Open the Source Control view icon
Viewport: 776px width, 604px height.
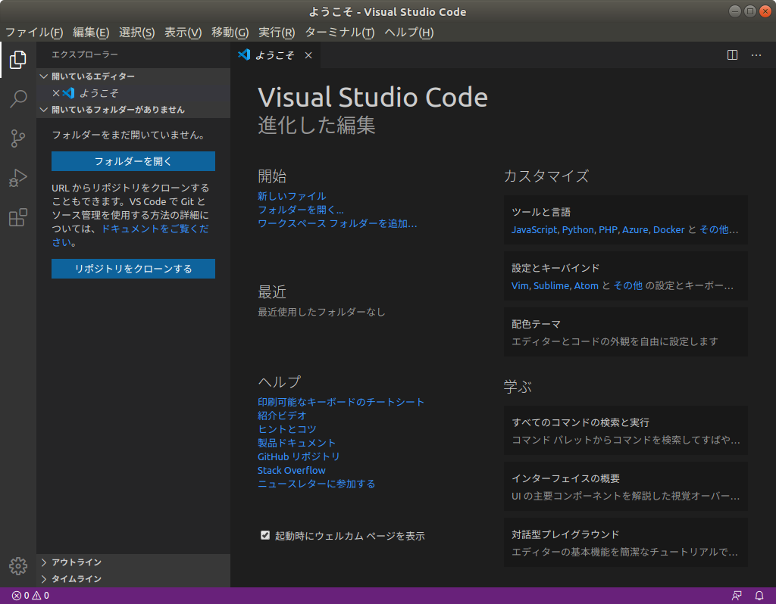coord(18,139)
